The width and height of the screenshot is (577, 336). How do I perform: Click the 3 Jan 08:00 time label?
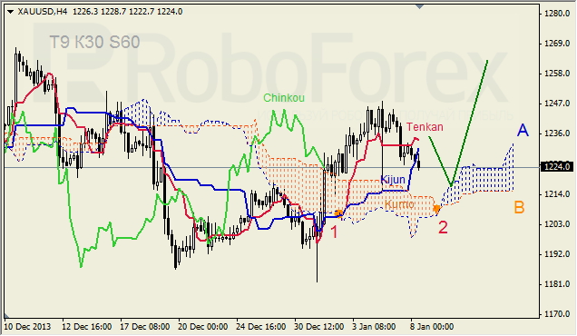[x=374, y=327]
